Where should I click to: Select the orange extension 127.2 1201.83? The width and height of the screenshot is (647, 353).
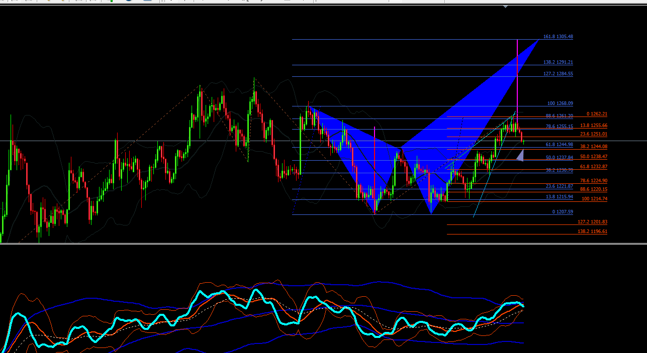593,222
